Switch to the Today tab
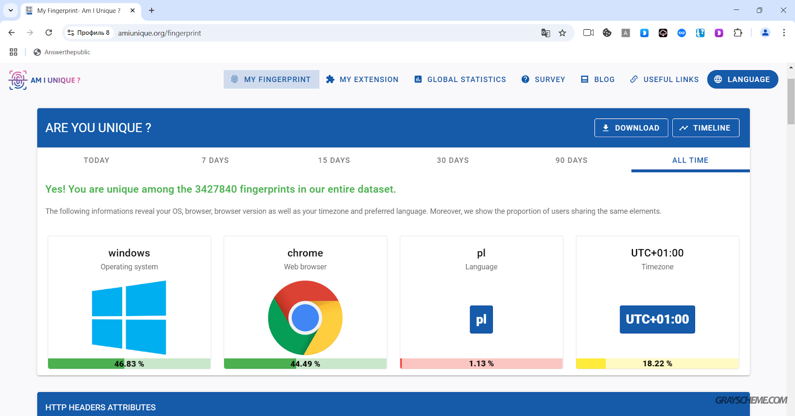 (x=96, y=160)
